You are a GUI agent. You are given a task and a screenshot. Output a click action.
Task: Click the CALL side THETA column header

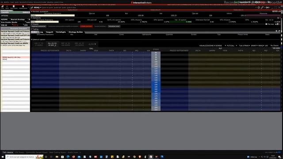point(111,51)
